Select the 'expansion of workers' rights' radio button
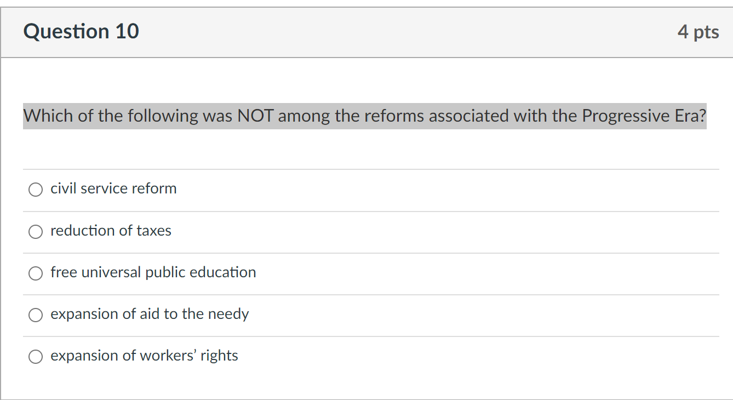733x400 pixels. point(36,357)
